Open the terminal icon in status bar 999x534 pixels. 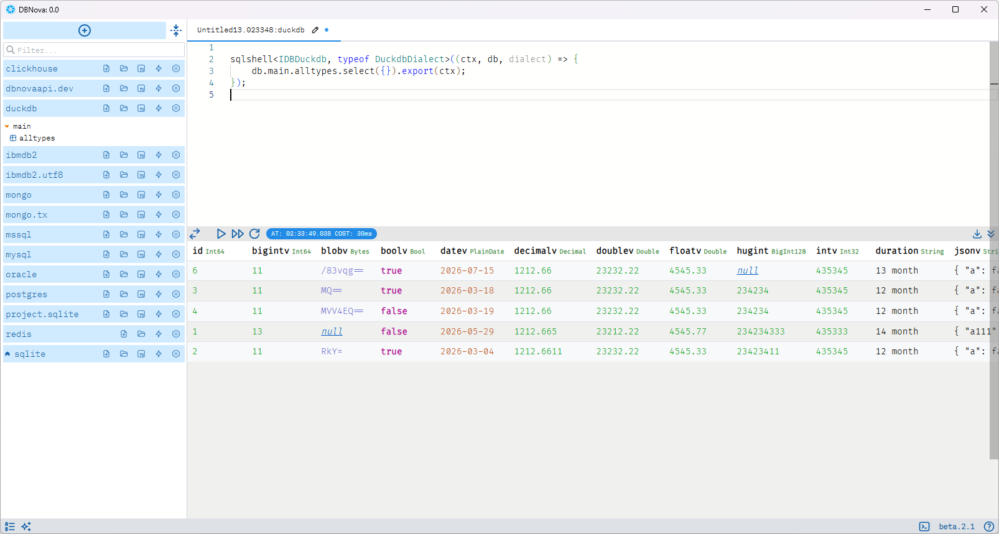[924, 527]
